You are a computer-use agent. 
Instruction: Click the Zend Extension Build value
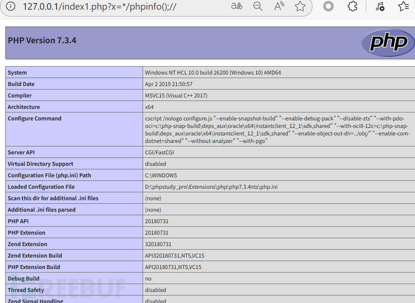(173, 256)
